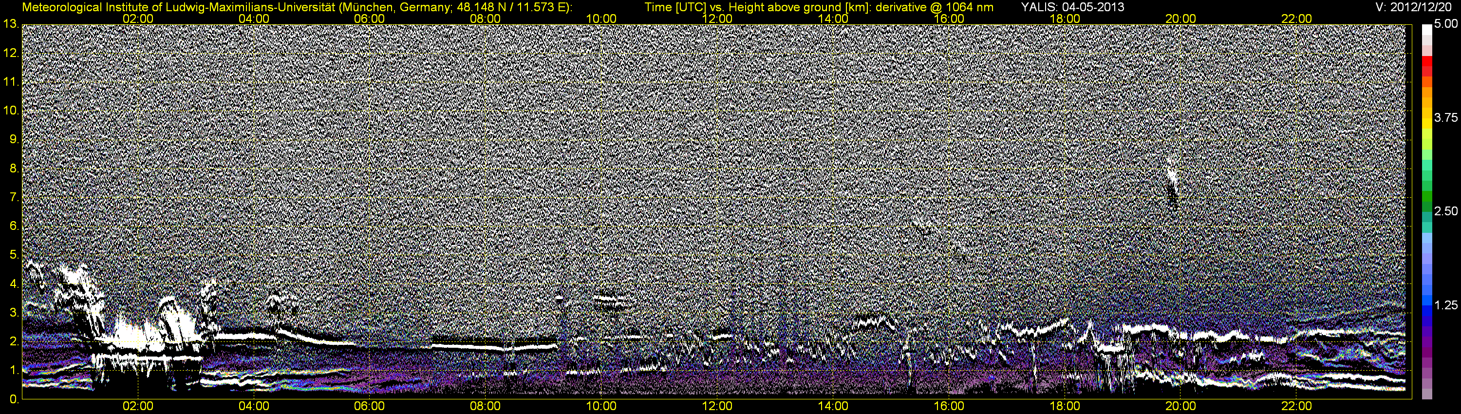Screen dimensions: 1461x414
Task: Click the 7 km height axis label
Action: click(14, 197)
